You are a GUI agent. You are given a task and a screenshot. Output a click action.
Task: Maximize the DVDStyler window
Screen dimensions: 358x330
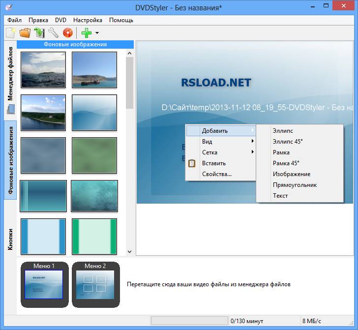326,6
